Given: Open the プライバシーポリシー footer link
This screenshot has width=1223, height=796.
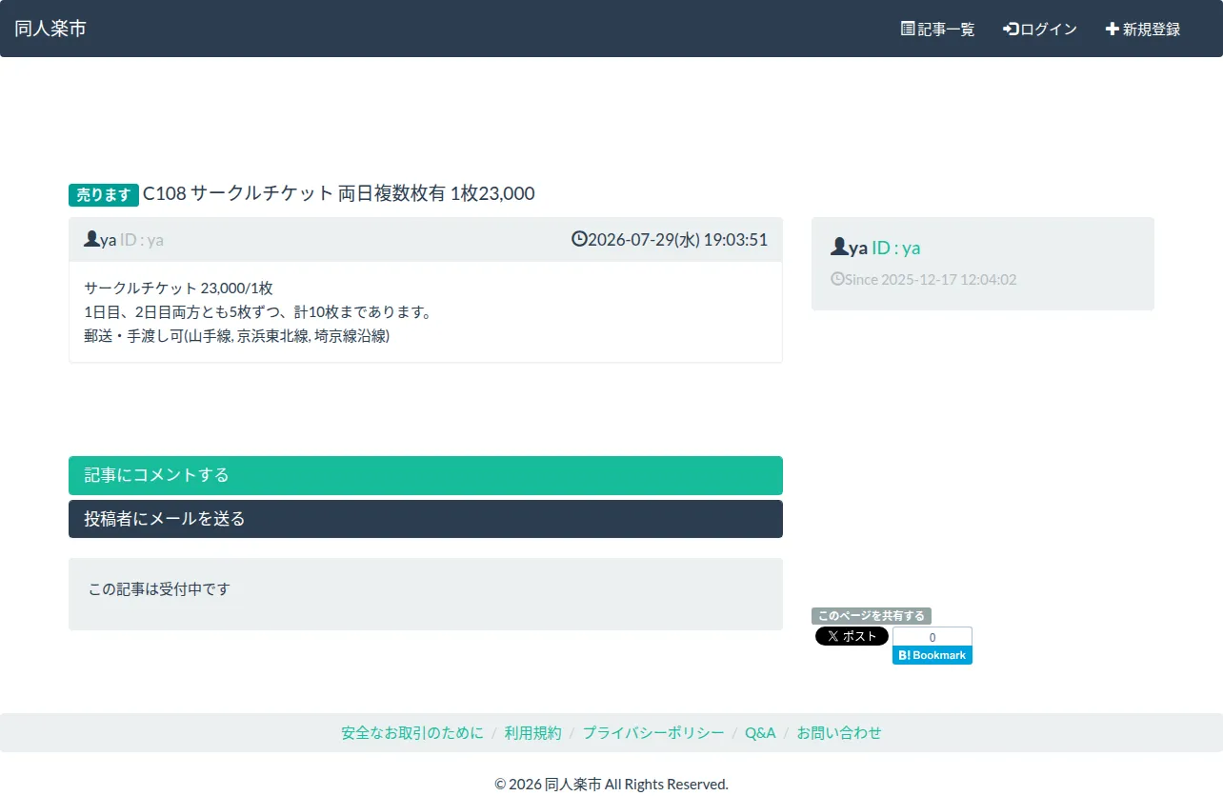Looking at the screenshot, I should coord(653,733).
